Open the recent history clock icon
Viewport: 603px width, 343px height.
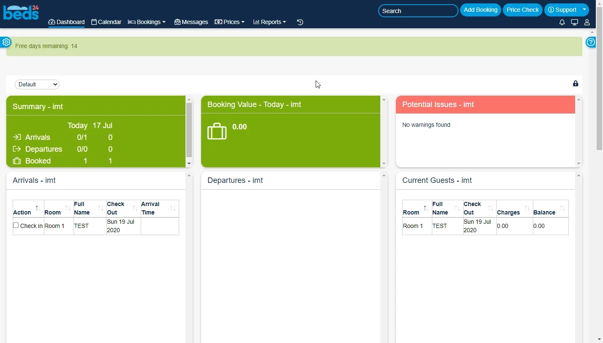[x=300, y=22]
